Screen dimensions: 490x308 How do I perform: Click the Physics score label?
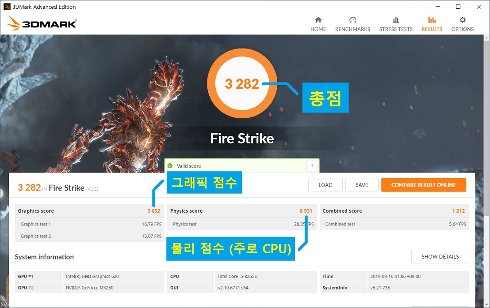click(x=186, y=211)
